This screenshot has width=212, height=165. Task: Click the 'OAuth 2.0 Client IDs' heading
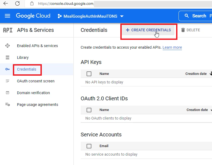coord(104,98)
